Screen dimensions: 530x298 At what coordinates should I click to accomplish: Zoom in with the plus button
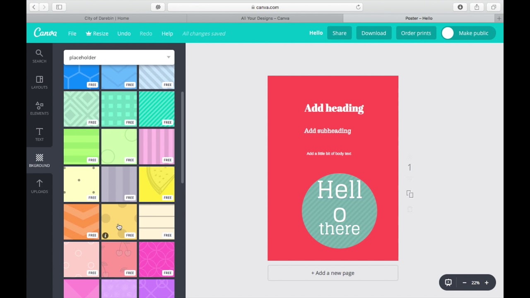click(487, 283)
